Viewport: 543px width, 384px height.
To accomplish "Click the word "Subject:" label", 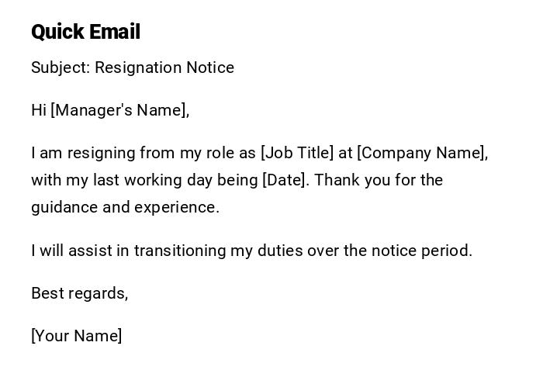I will [61, 67].
